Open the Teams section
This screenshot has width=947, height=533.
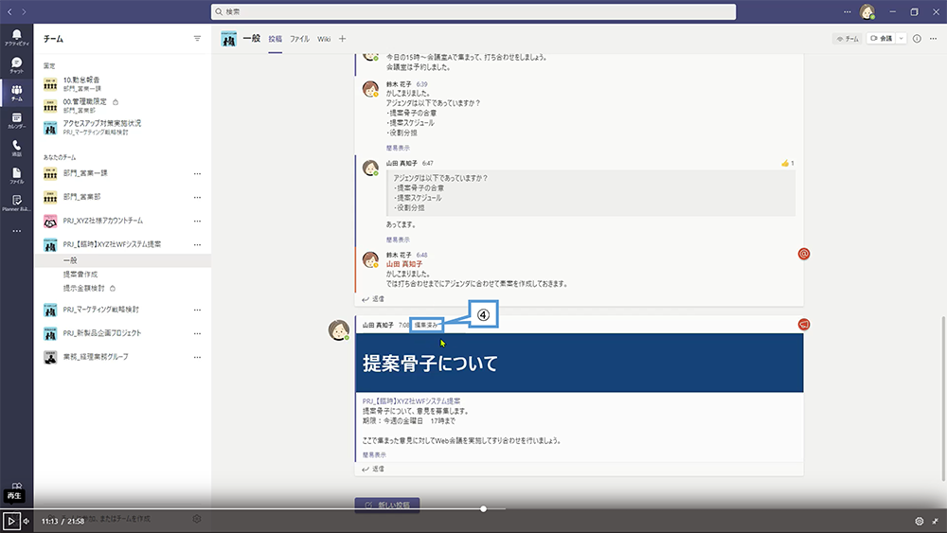point(16,93)
